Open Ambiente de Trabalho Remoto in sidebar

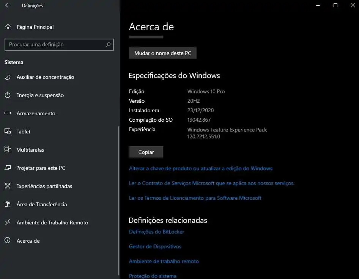point(52,223)
